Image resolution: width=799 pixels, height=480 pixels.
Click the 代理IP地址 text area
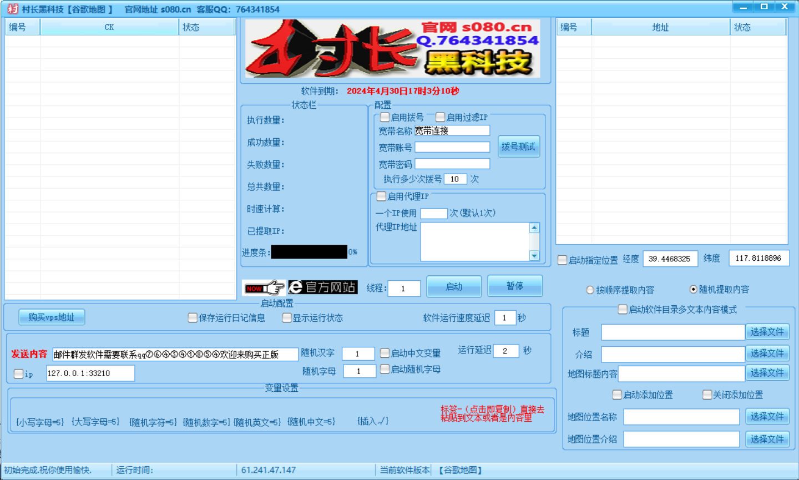[475, 241]
